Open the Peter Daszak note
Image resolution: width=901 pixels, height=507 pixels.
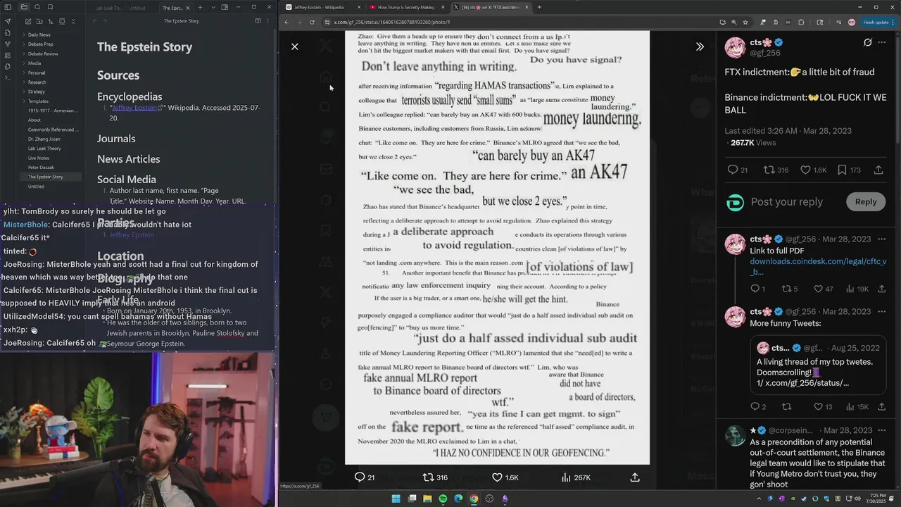[41, 168]
